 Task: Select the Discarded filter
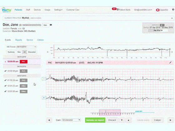[32, 52]
